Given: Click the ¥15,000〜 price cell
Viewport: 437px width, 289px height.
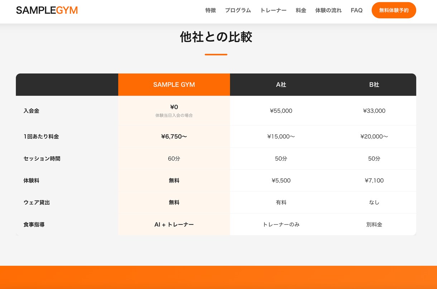Looking at the screenshot, I should tap(281, 136).
